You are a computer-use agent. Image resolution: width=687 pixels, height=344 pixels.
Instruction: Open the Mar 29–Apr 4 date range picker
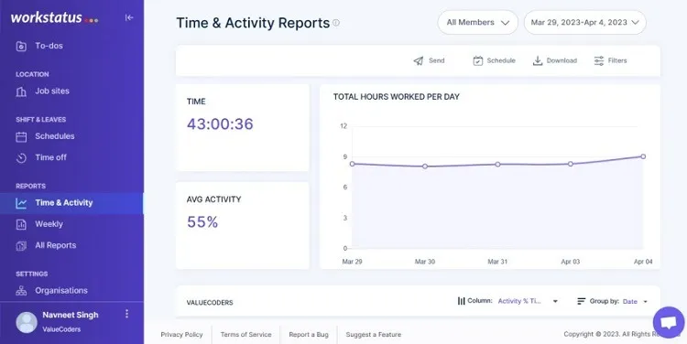(585, 22)
